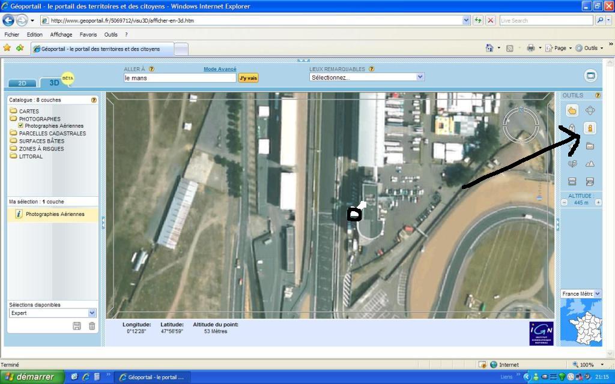Click the mountain relief tool icon

coord(590,164)
